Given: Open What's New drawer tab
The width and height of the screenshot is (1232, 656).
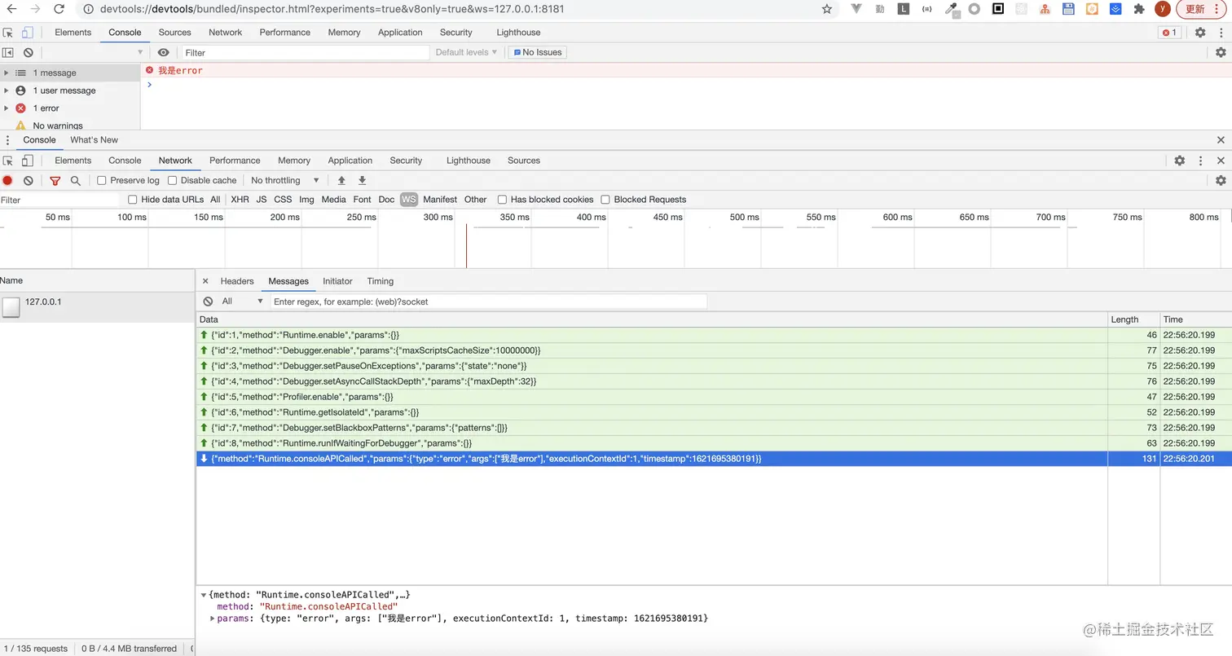Looking at the screenshot, I should (x=94, y=140).
